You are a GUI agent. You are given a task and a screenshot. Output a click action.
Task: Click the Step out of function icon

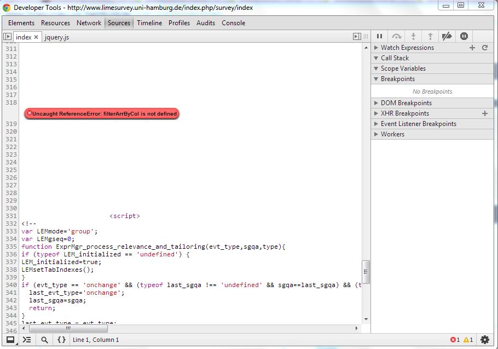(430, 36)
